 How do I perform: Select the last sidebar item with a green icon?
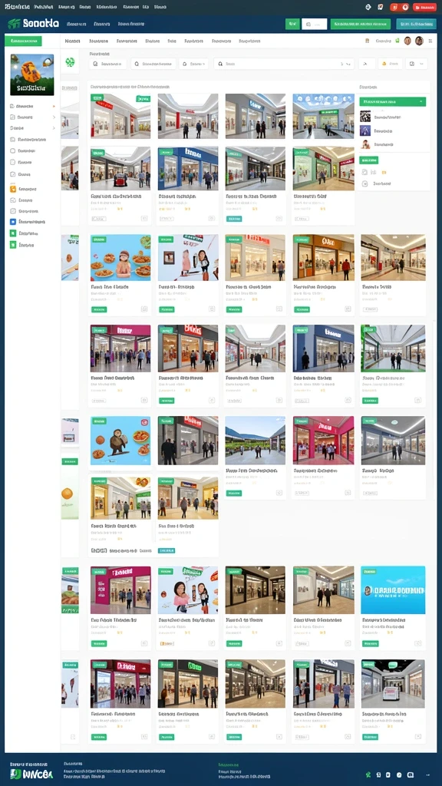[x=22, y=245]
